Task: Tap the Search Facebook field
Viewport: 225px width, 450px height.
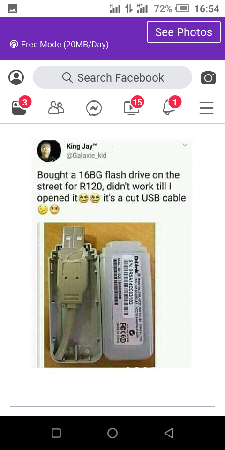Action: (x=112, y=77)
